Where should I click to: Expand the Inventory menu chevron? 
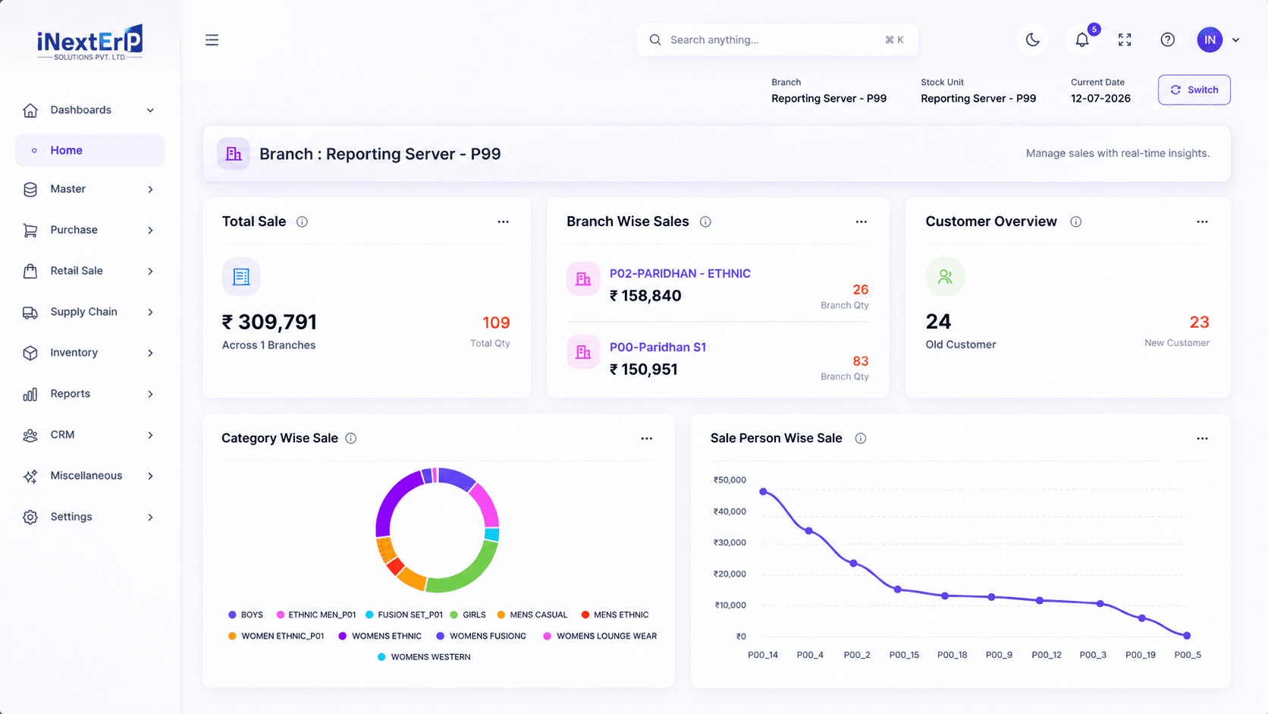click(x=150, y=353)
